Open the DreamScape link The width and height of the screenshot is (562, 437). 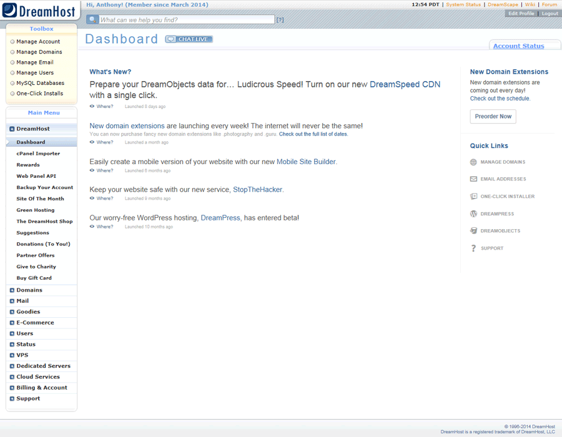pos(503,4)
